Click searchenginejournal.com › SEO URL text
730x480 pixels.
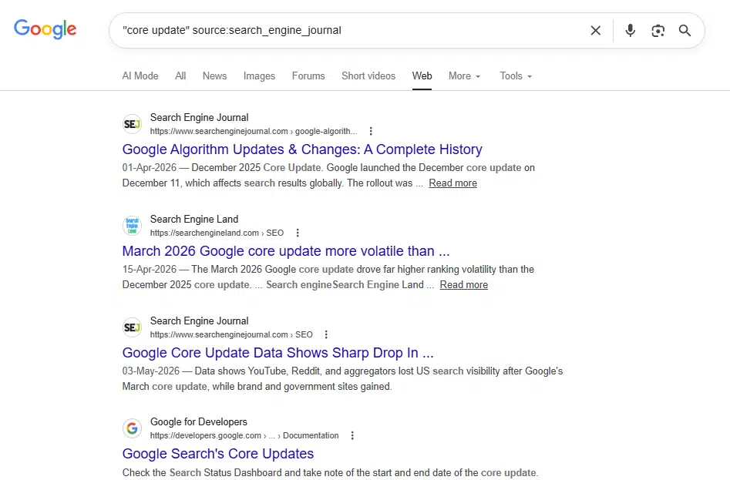[x=231, y=334]
